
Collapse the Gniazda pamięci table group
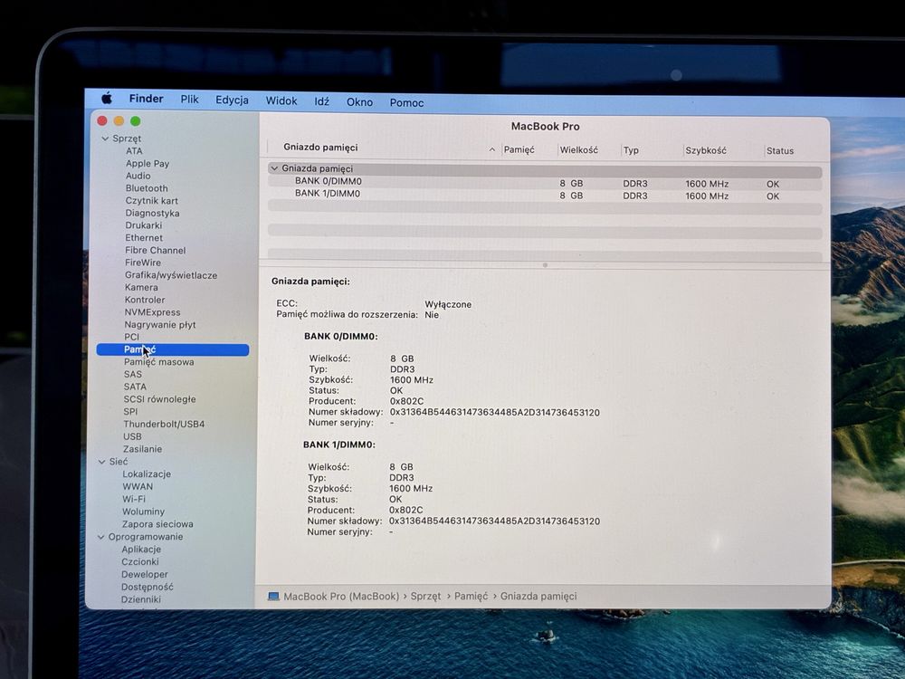coord(274,168)
